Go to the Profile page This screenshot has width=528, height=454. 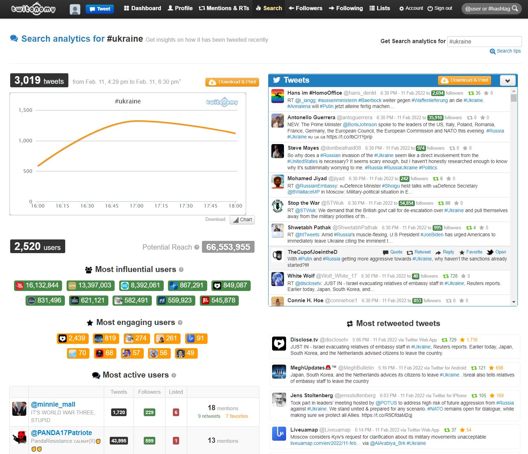(180, 8)
